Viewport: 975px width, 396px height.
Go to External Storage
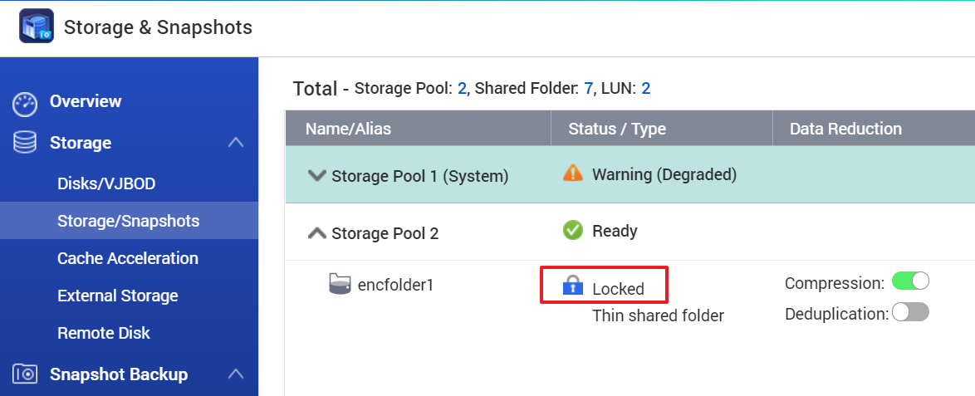pos(118,296)
